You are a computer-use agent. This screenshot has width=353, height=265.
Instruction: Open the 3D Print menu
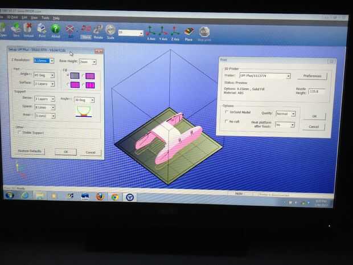pos(12,17)
